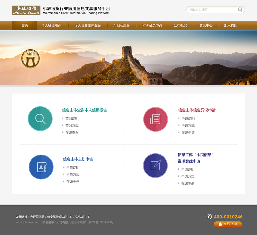This screenshot has height=235, width=257.
Task: Click the search magnifier icon
Action: (240, 10)
